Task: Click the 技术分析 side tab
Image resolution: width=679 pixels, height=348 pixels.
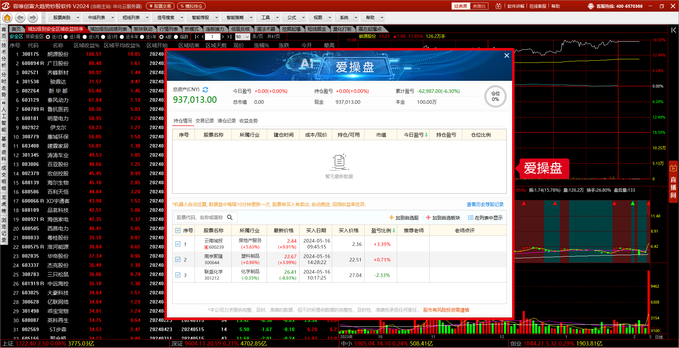Action: [x=4, y=55]
